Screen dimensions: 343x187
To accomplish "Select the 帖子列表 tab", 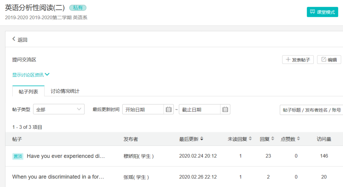I will click(28, 91).
